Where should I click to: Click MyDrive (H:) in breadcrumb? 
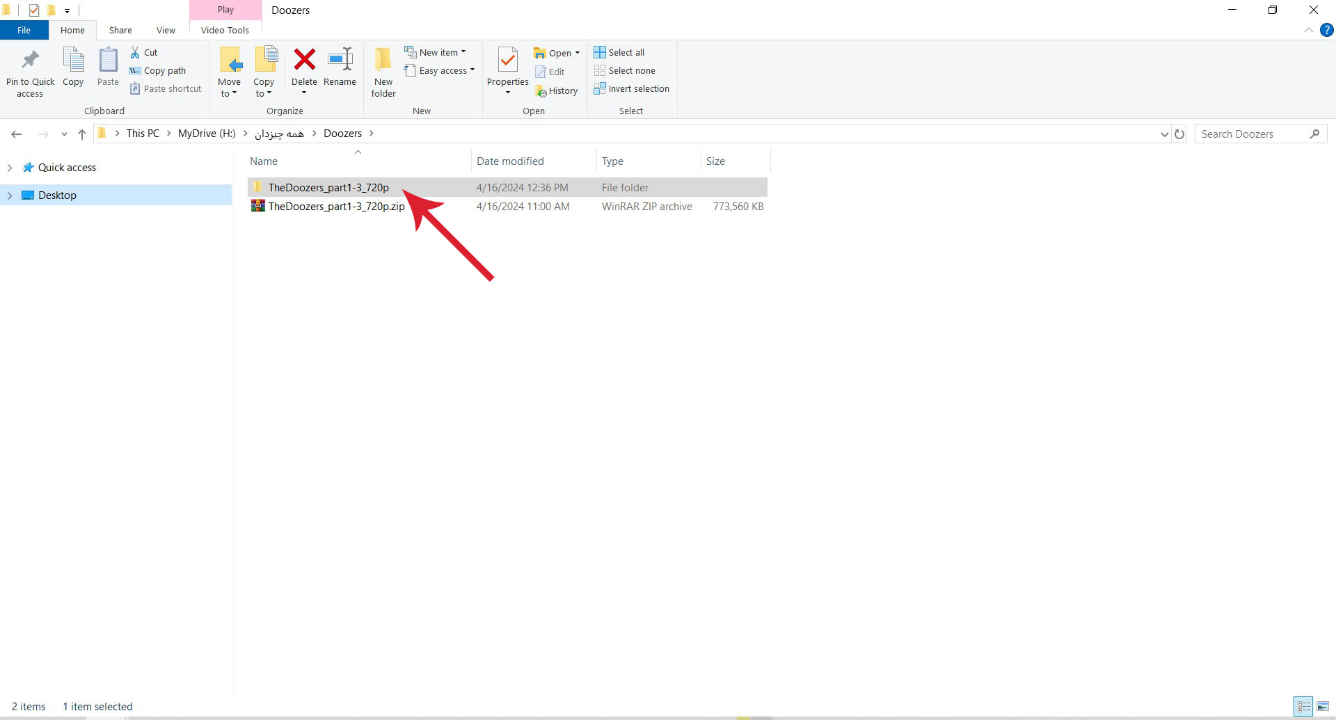point(207,134)
